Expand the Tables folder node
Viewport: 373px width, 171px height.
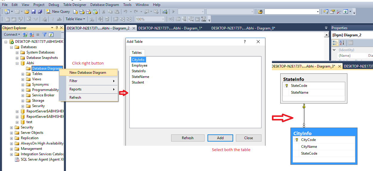[x=23, y=74]
